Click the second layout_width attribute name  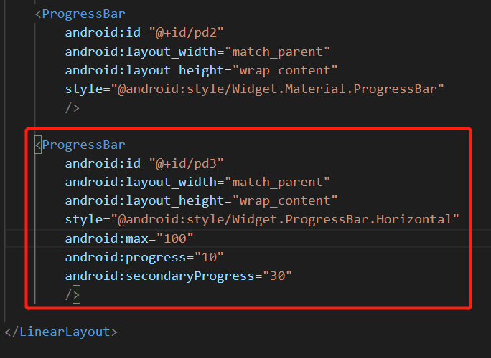pyautogui.click(x=141, y=182)
